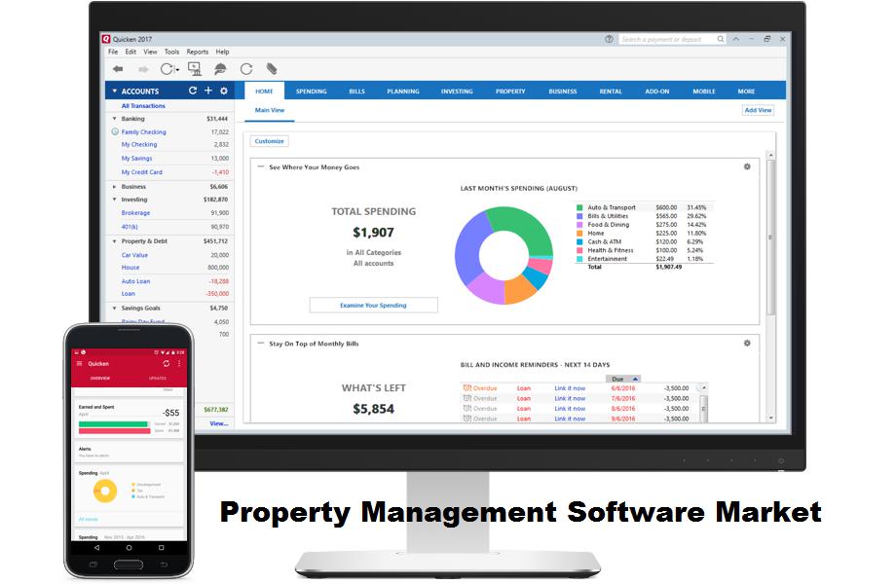Viewport: 896px width, 584px height.
Task: Collapse the ACCOUNTS panel triangle
Action: tap(114, 91)
